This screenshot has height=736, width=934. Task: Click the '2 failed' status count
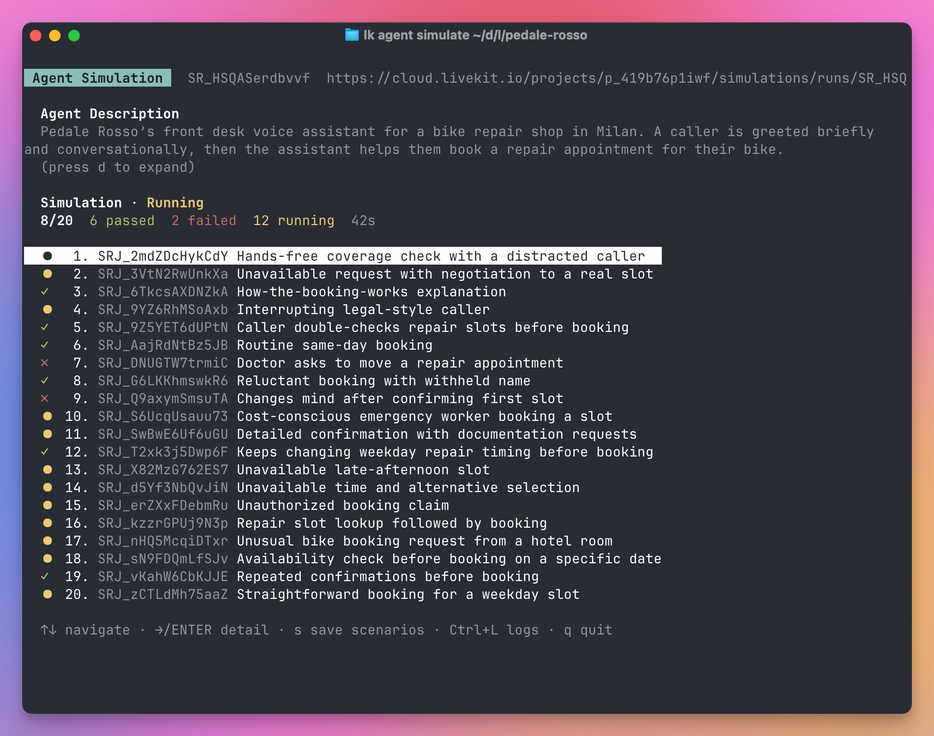pos(204,220)
